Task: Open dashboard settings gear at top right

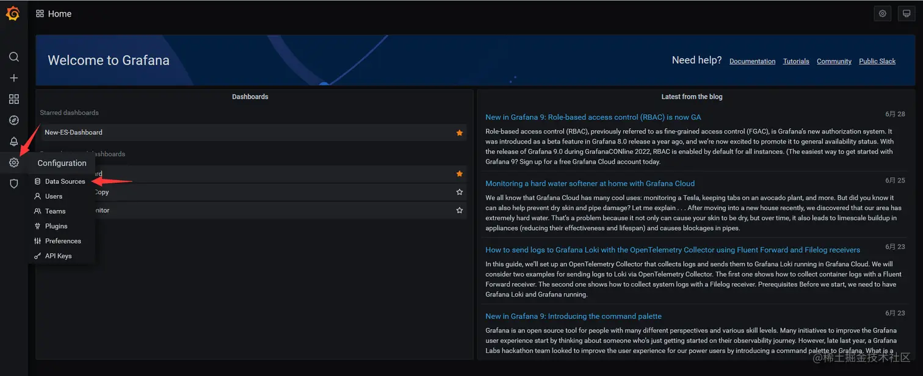Action: click(x=882, y=13)
